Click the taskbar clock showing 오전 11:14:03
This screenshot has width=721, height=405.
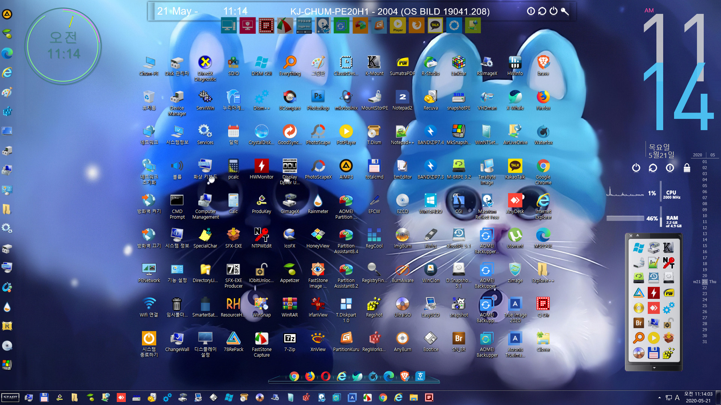[698, 397]
